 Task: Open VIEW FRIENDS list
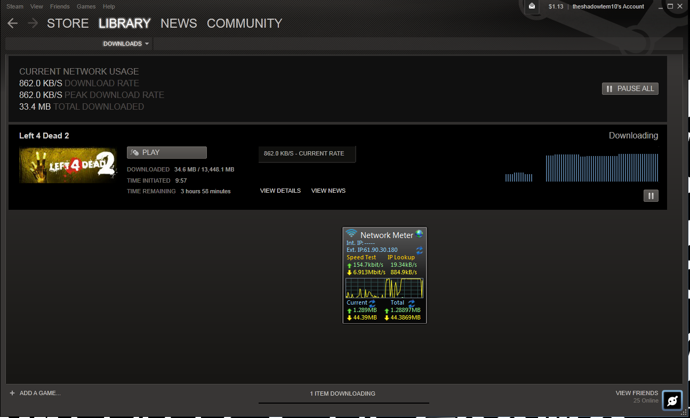[x=637, y=393]
